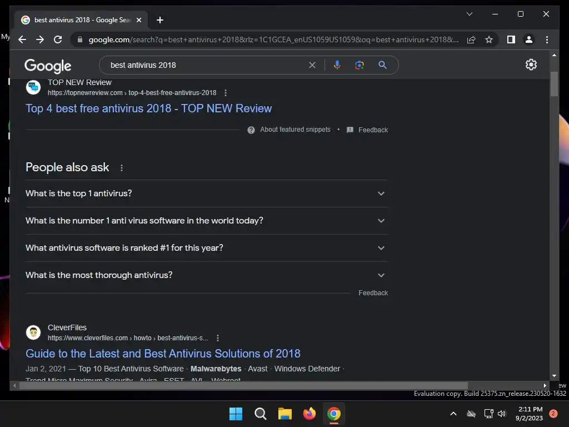569x427 pixels.
Task: Bookmark this tab with the star icon
Action: 489,39
